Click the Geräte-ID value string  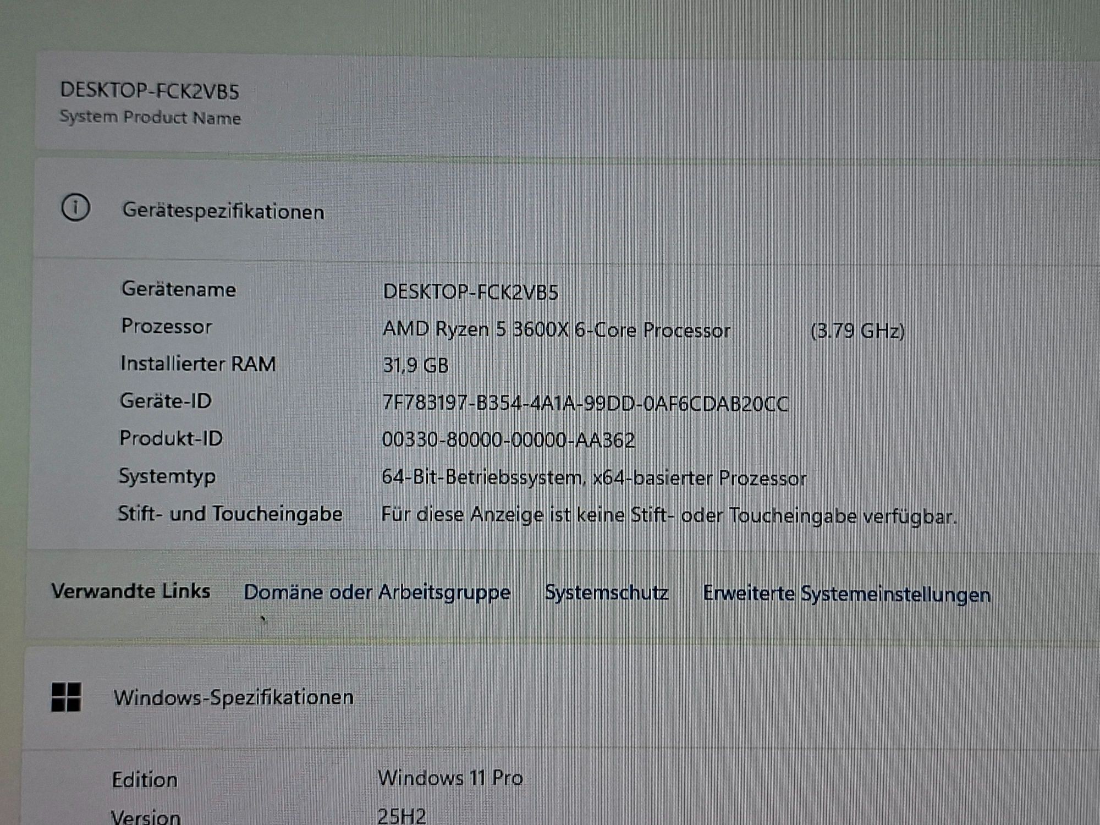pyautogui.click(x=585, y=404)
